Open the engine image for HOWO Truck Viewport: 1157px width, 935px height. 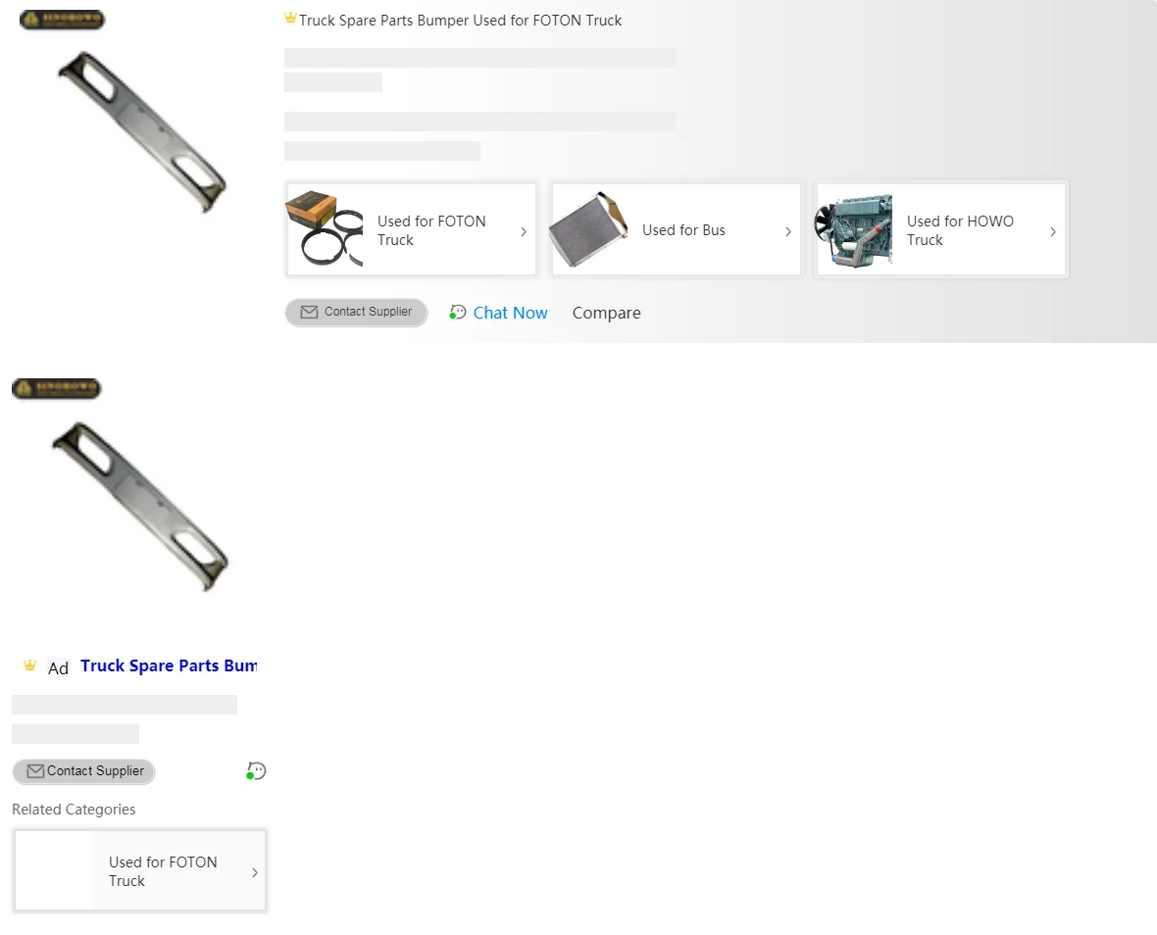(854, 230)
